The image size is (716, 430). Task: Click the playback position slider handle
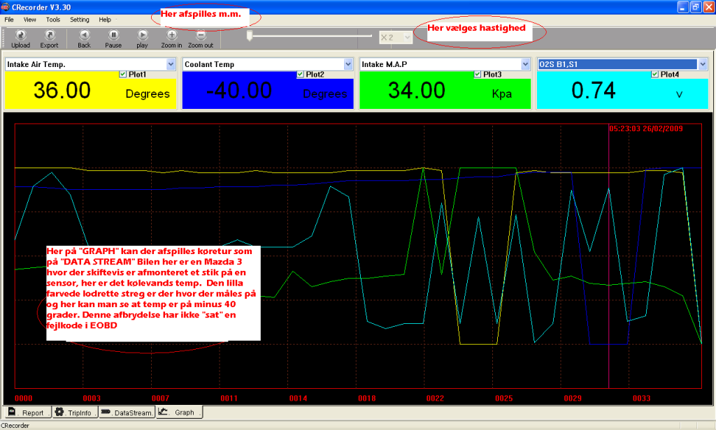[248, 36]
